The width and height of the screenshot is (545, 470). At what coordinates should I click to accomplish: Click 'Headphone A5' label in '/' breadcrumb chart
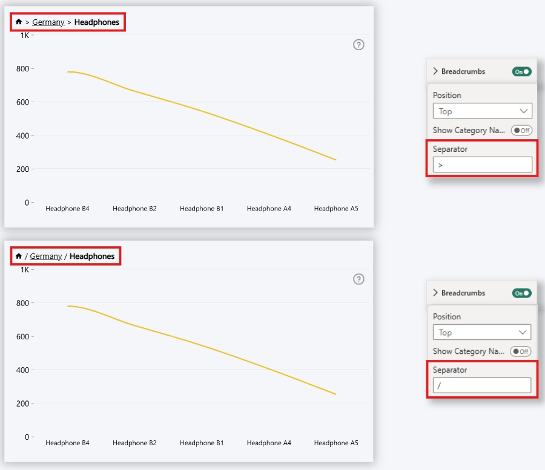[336, 443]
